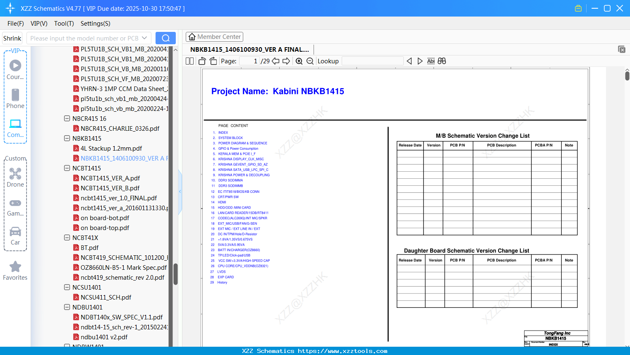This screenshot has width=630, height=355.
Task: Toggle the two-page view layout icon
Action: point(190,61)
